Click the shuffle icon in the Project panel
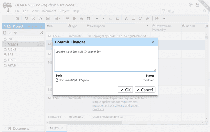Screen dimensions: 210x132 click(41, 33)
